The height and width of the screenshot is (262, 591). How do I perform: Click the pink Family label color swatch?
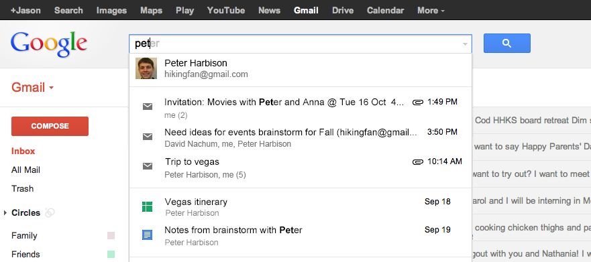[x=111, y=236]
